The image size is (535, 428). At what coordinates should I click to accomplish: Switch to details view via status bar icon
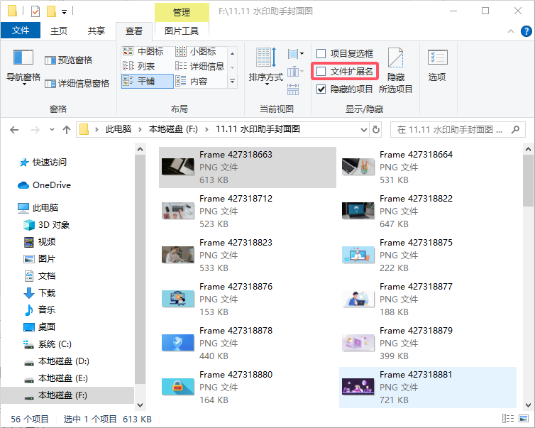(x=508, y=419)
